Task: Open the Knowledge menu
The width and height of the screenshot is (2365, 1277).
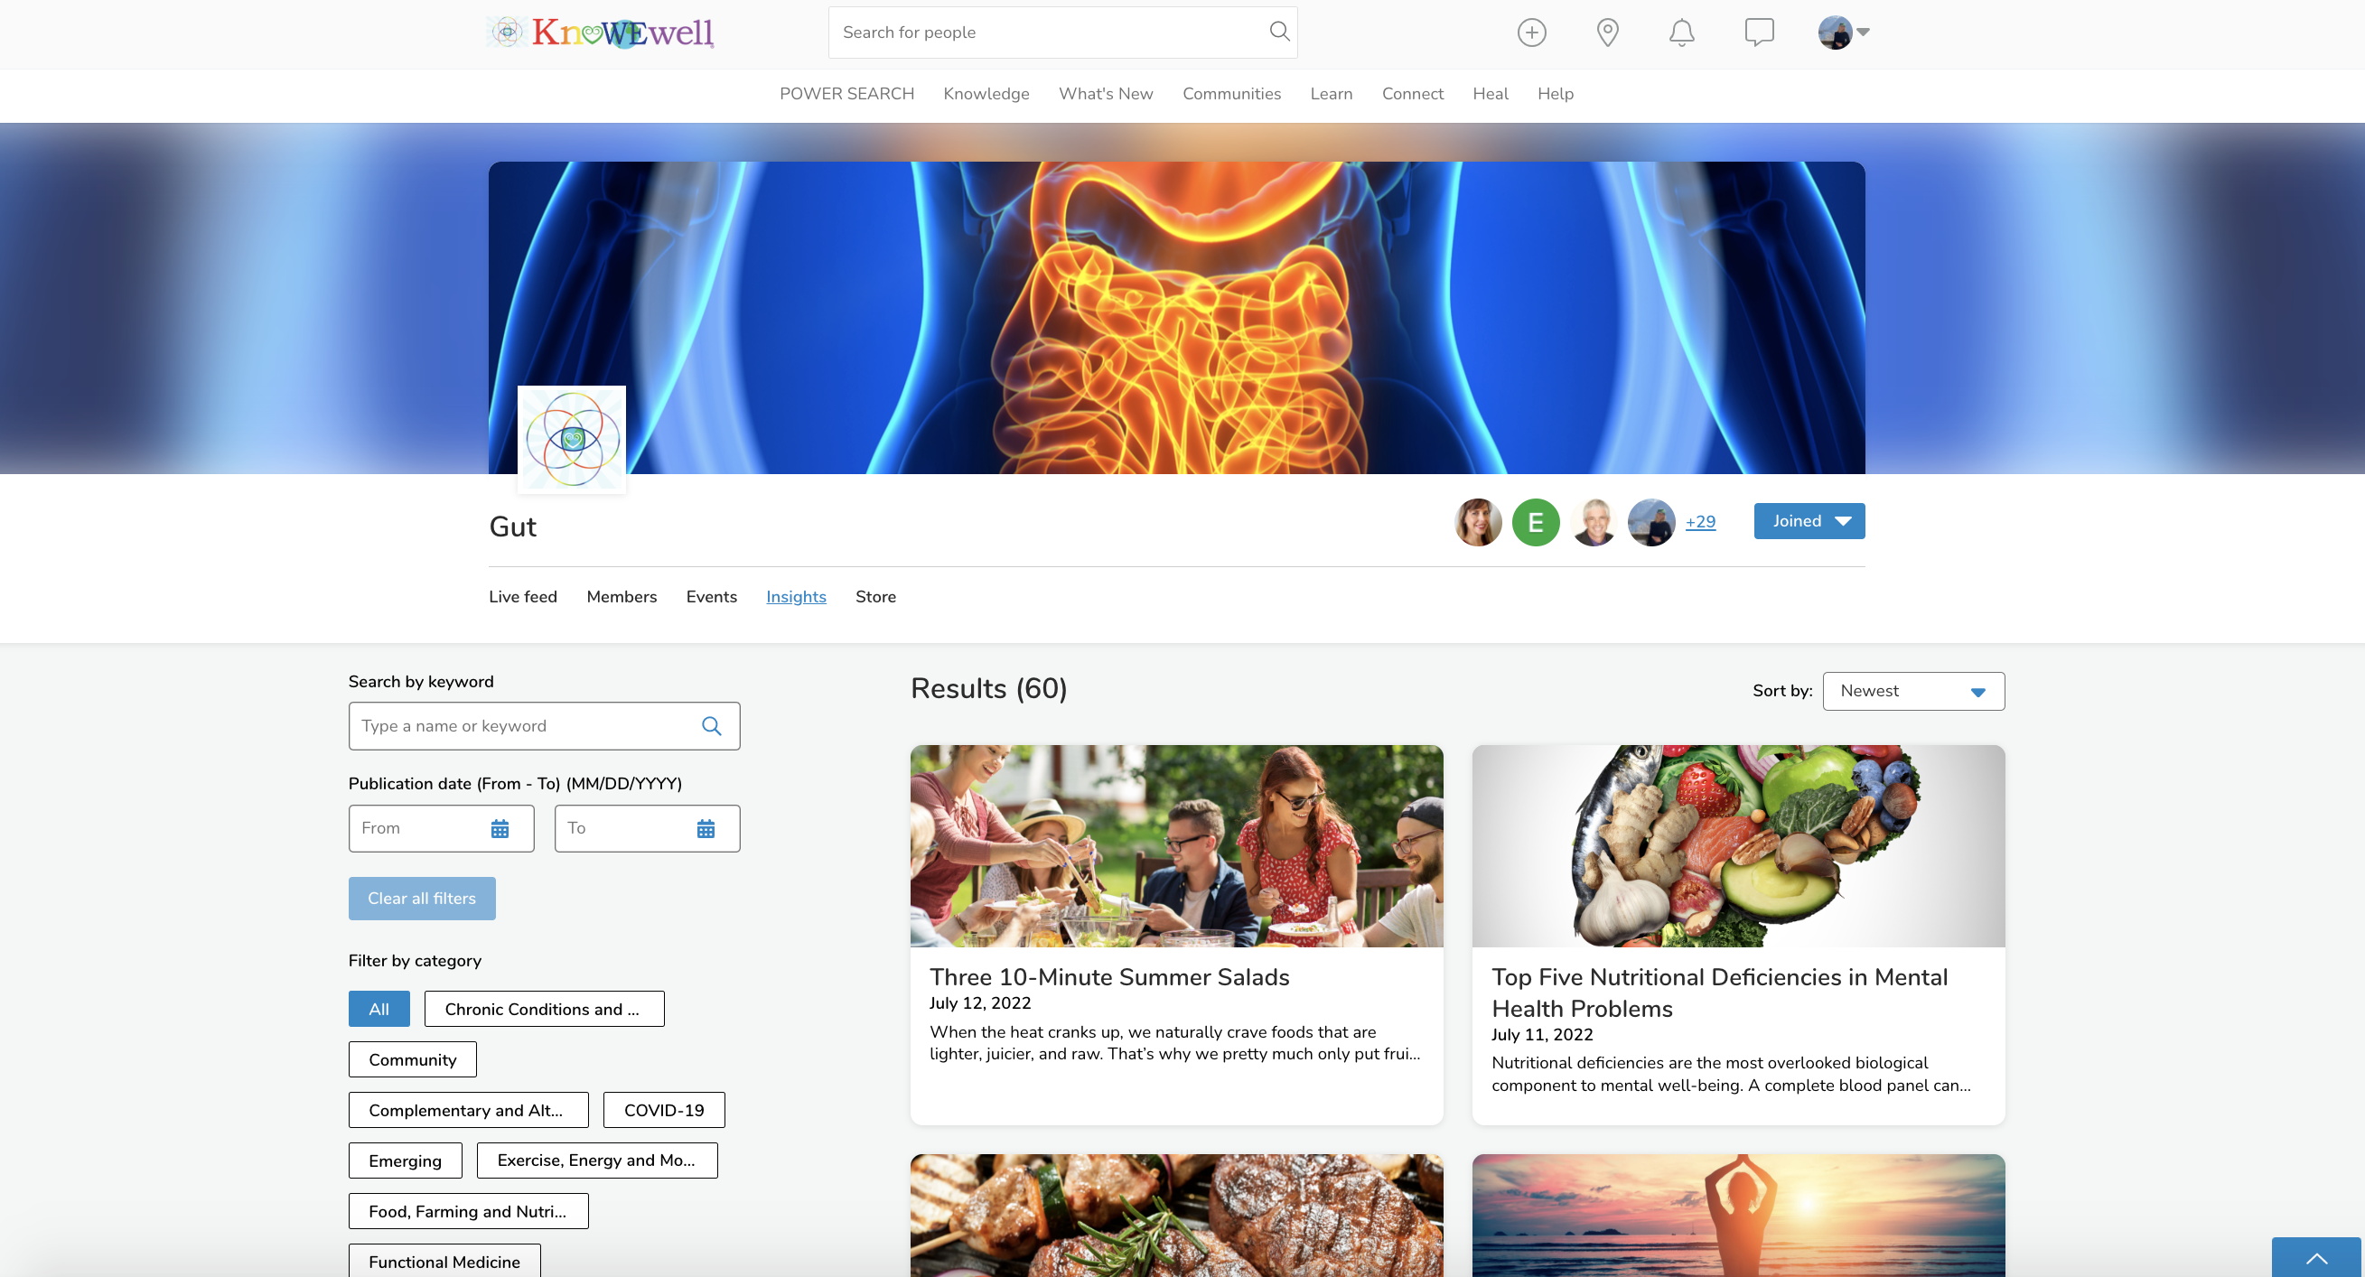Action: [x=986, y=94]
